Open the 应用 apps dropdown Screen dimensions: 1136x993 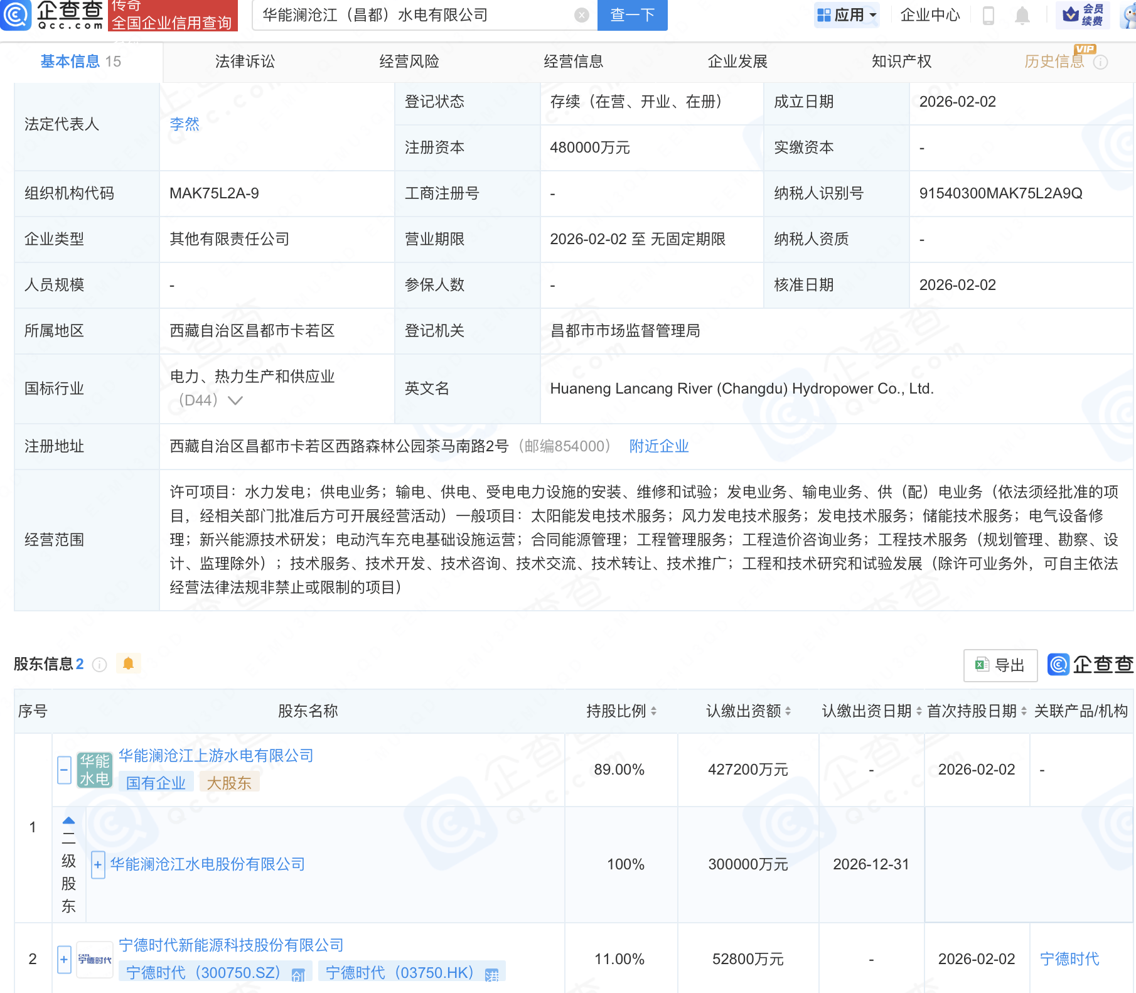click(847, 15)
